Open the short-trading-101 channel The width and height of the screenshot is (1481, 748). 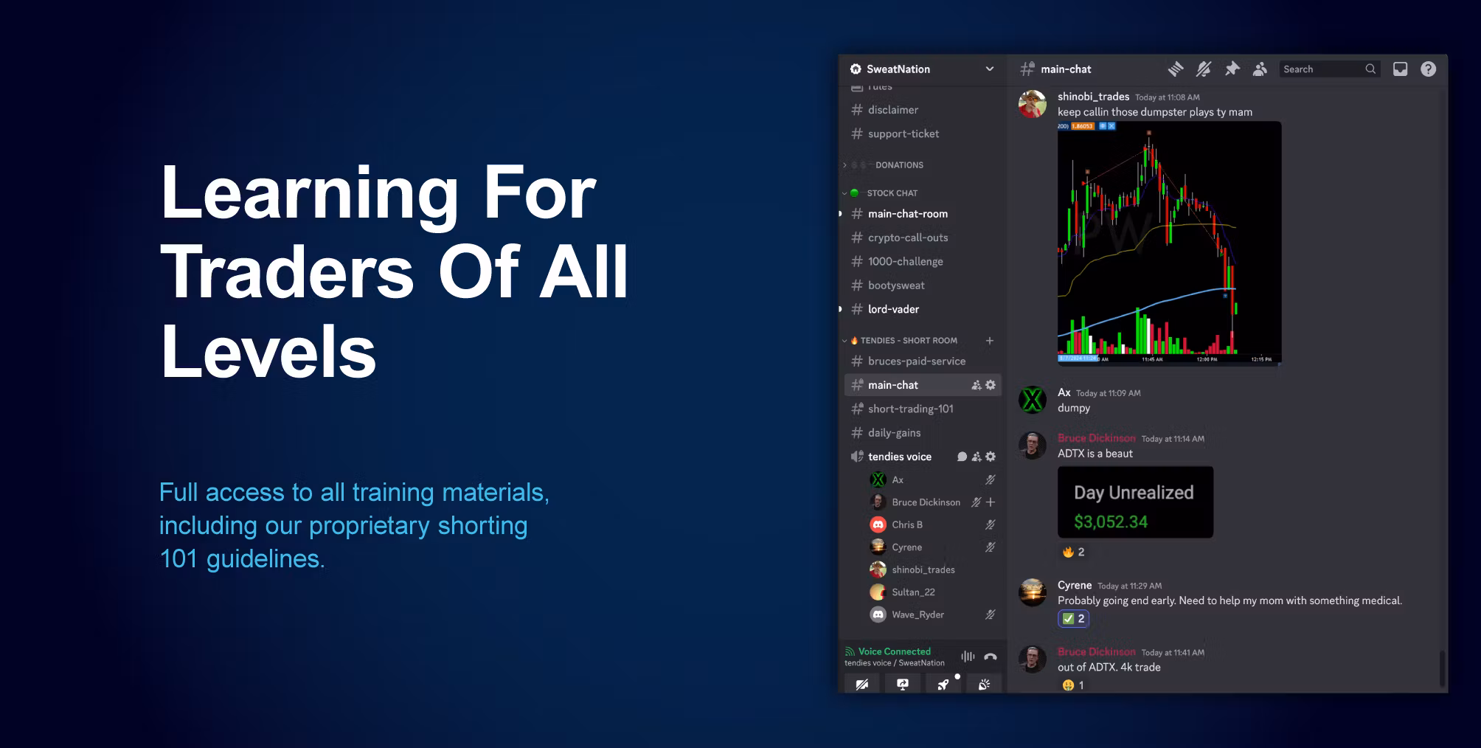click(x=910, y=409)
